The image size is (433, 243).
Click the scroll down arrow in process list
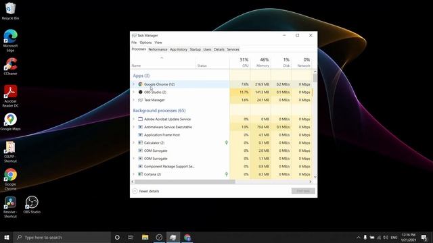click(x=315, y=177)
